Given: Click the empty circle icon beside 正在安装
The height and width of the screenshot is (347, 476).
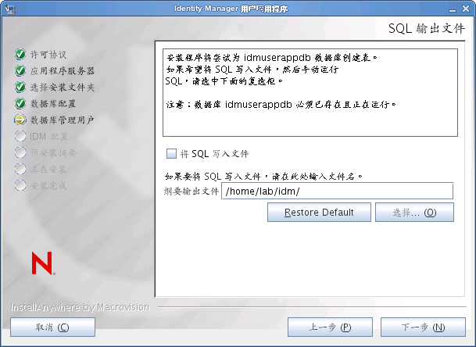Looking at the screenshot, I should (x=20, y=169).
